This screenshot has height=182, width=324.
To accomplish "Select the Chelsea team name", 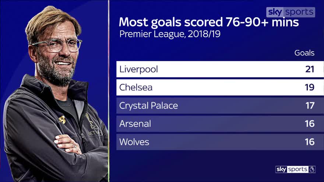I will point(135,88).
